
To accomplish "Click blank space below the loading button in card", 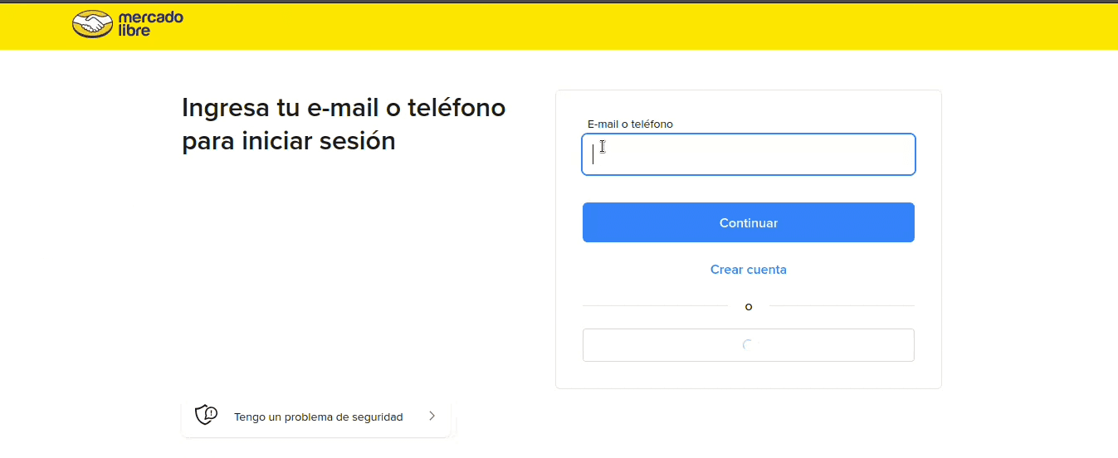I will (748, 375).
